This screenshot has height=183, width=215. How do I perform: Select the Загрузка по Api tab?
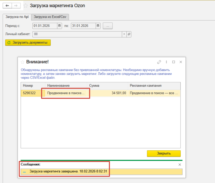coord(17,17)
